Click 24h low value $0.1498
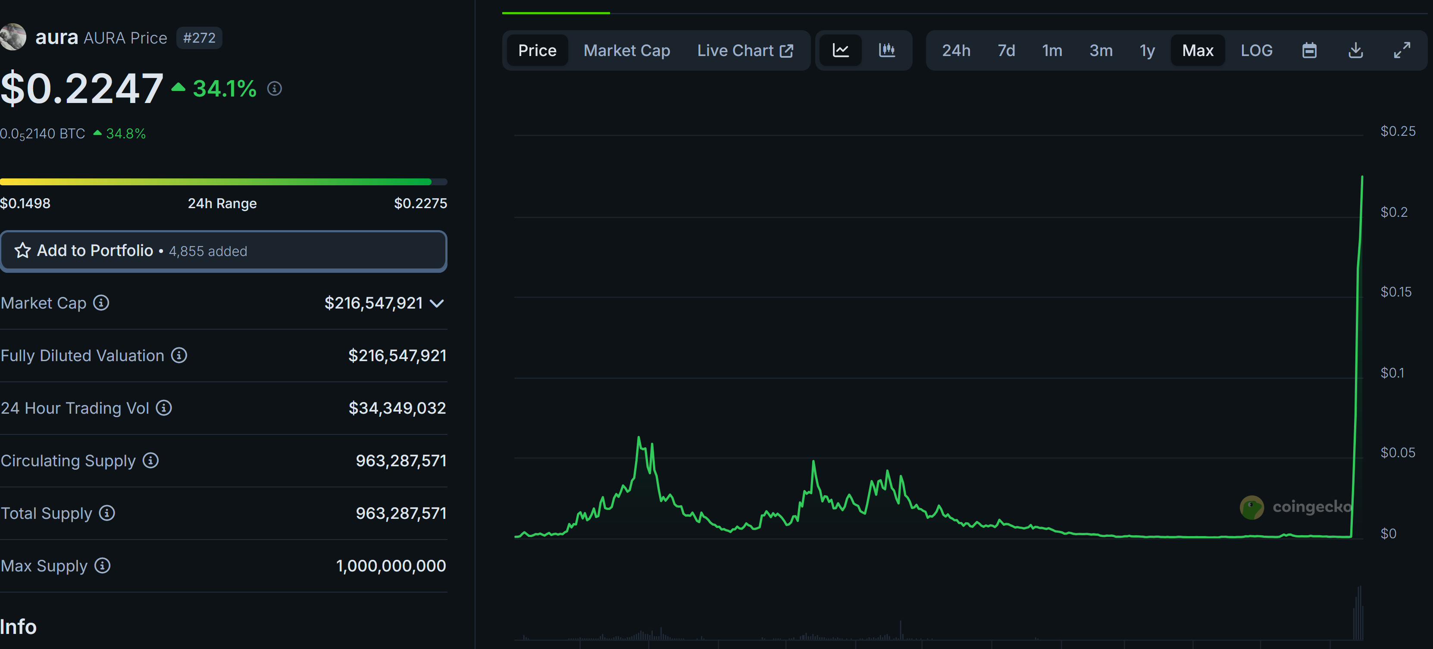The width and height of the screenshot is (1433, 649). (x=25, y=203)
